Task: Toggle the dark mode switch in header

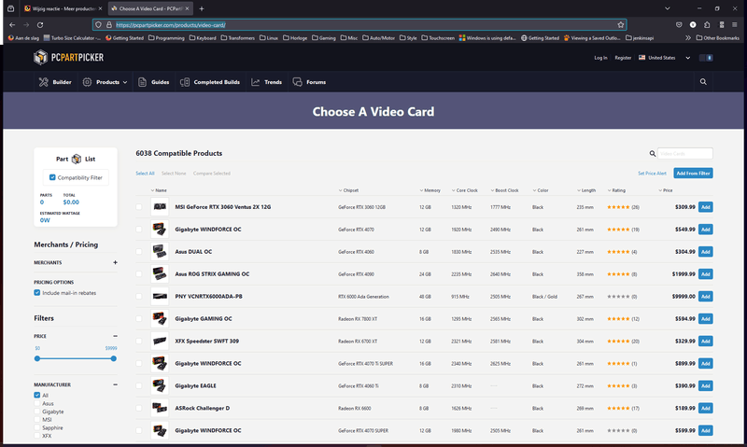Action: tap(706, 58)
